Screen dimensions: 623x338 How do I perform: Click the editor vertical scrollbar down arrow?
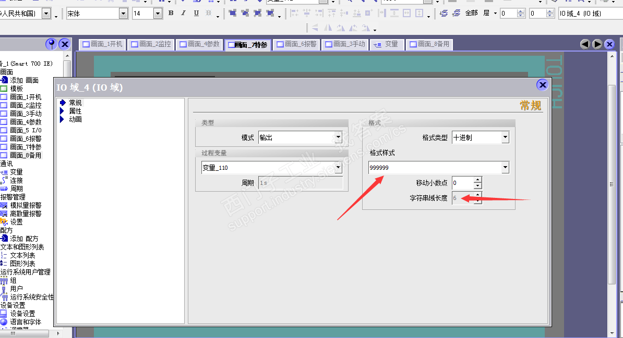612,334
